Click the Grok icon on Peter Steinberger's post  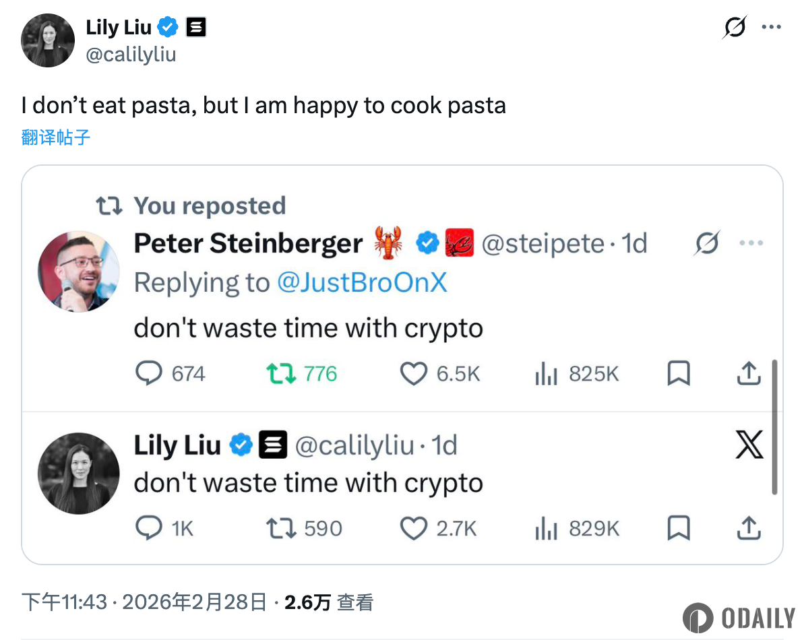[707, 244]
